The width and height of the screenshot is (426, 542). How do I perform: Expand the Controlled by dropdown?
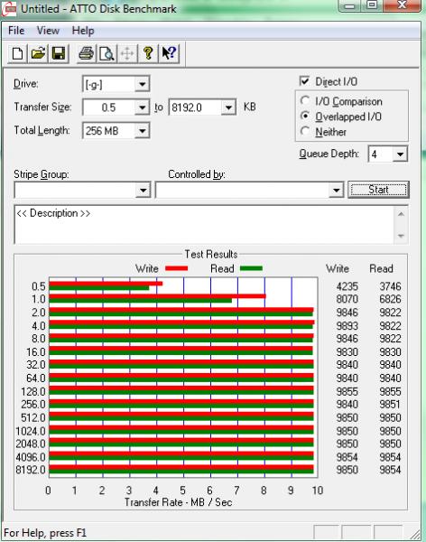[336, 190]
